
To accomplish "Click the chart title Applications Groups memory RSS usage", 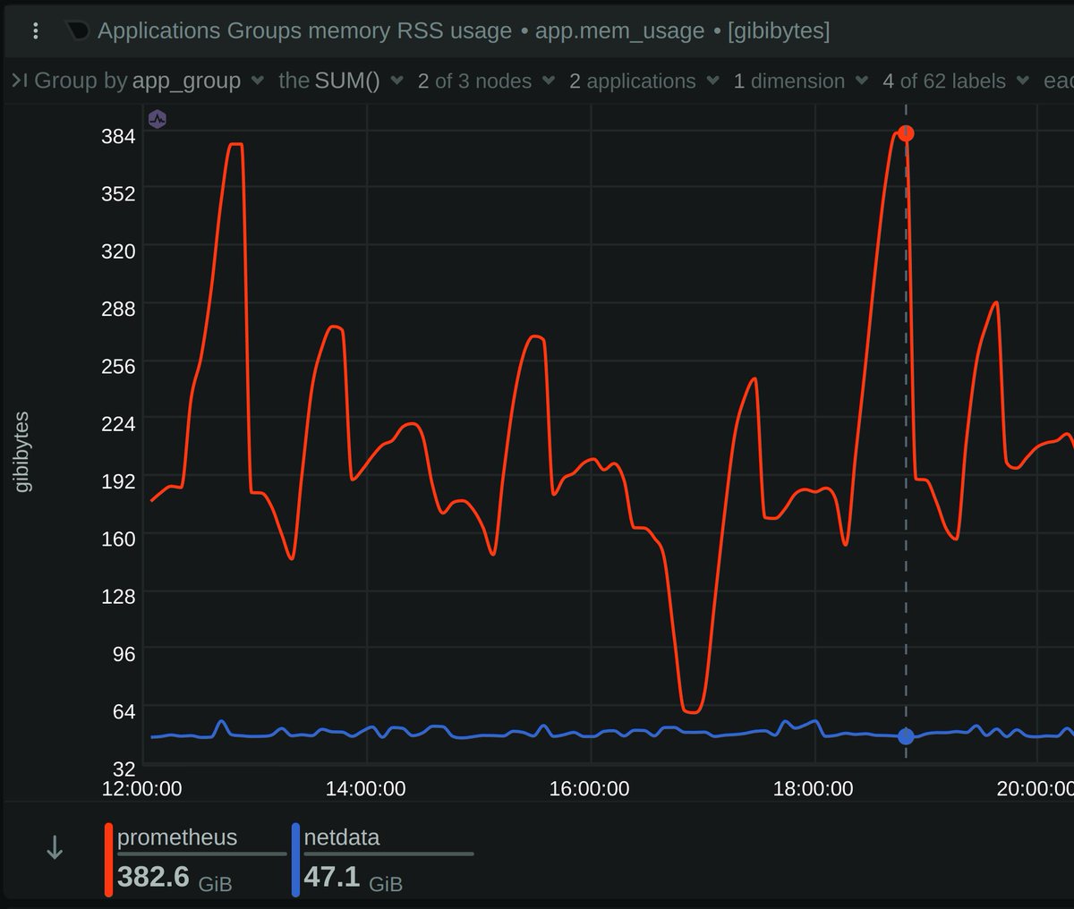I will (x=304, y=31).
